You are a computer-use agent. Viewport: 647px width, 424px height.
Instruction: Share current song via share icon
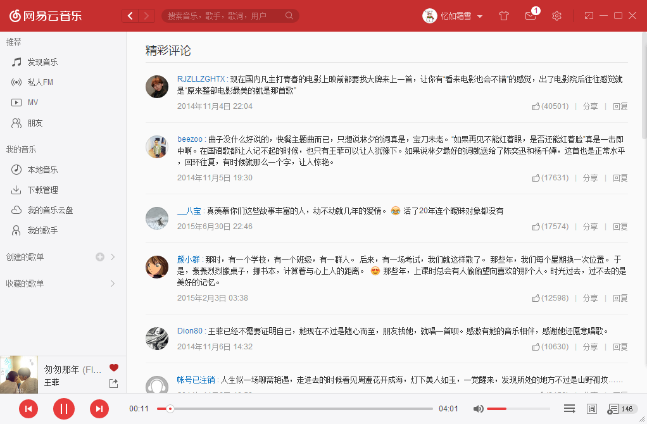(x=113, y=383)
